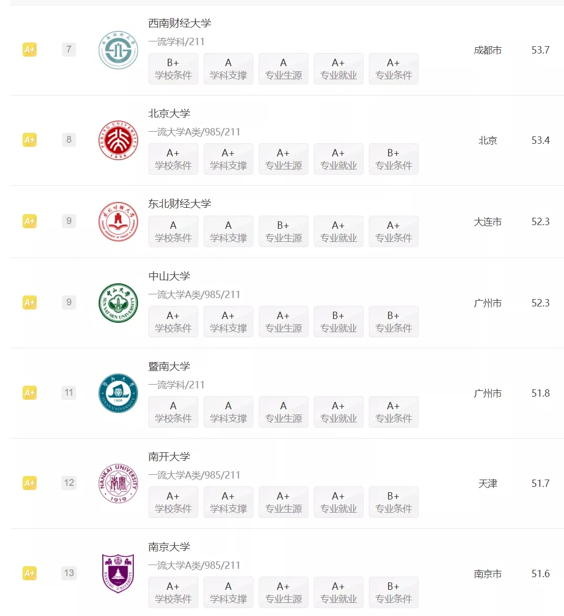The height and width of the screenshot is (616, 564).
Task: Click the A 学科支撑 tile under 南京大学
Action: point(228,592)
